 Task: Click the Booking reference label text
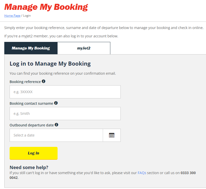(25, 82)
